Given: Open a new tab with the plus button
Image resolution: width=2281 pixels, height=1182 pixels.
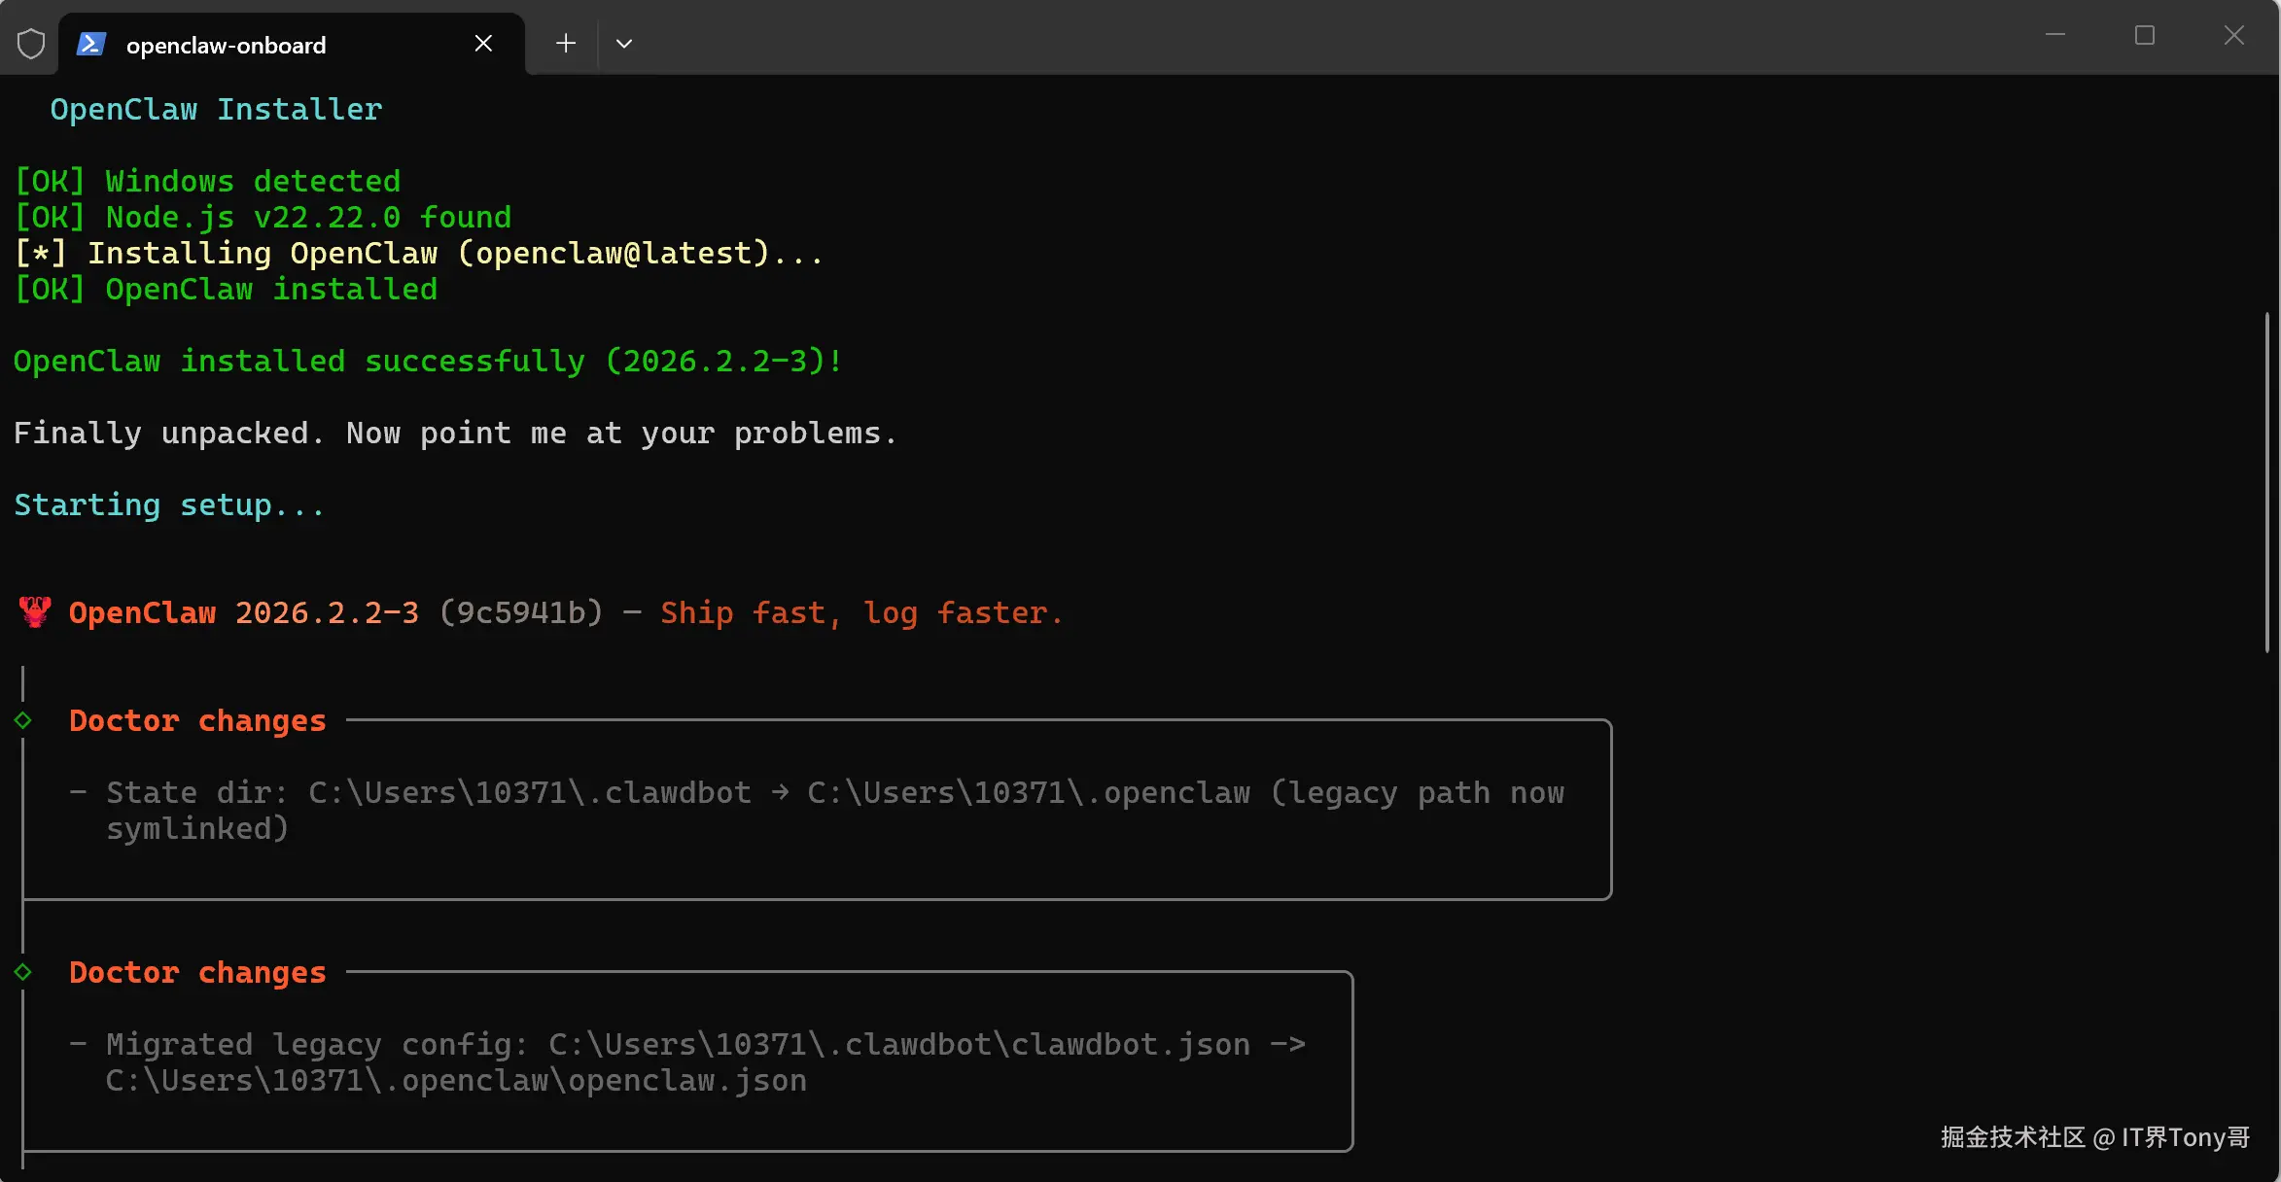Looking at the screenshot, I should click(566, 44).
